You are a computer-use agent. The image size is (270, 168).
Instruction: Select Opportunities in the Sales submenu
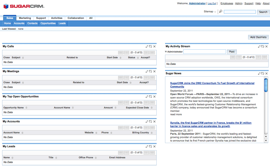pos(48,23)
